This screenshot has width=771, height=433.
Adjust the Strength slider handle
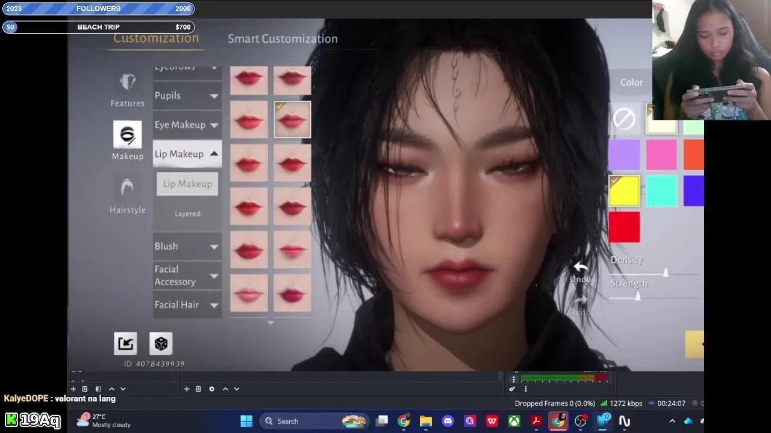[x=638, y=295]
